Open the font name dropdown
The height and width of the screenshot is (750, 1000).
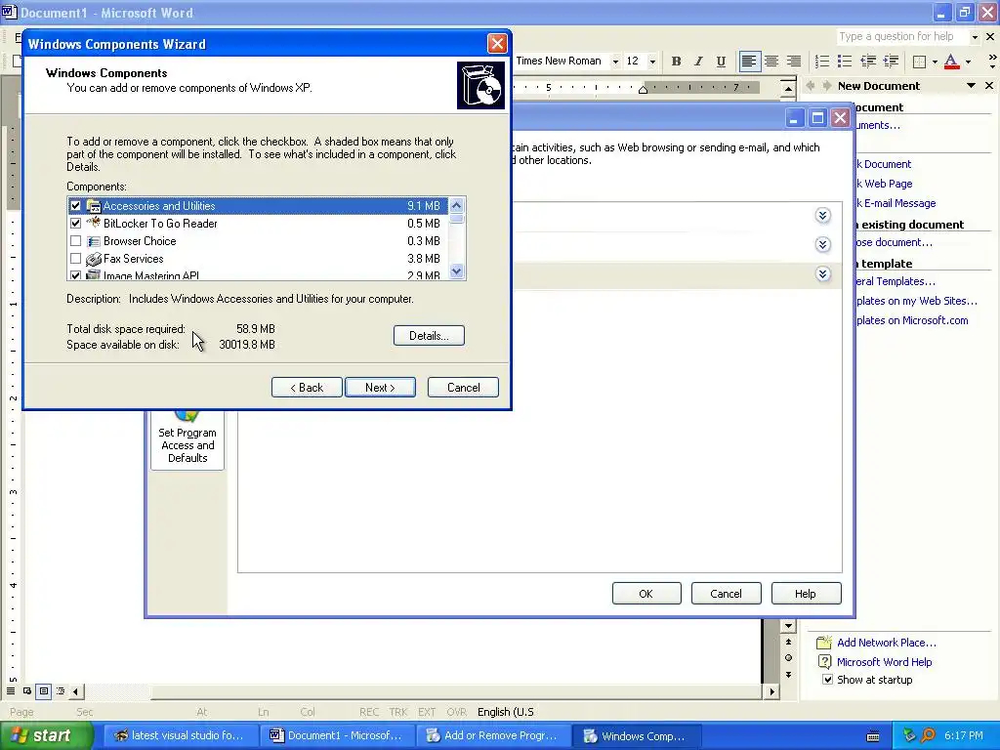point(615,62)
